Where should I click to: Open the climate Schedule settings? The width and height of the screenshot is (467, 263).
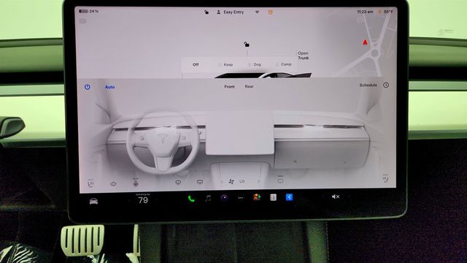point(368,85)
